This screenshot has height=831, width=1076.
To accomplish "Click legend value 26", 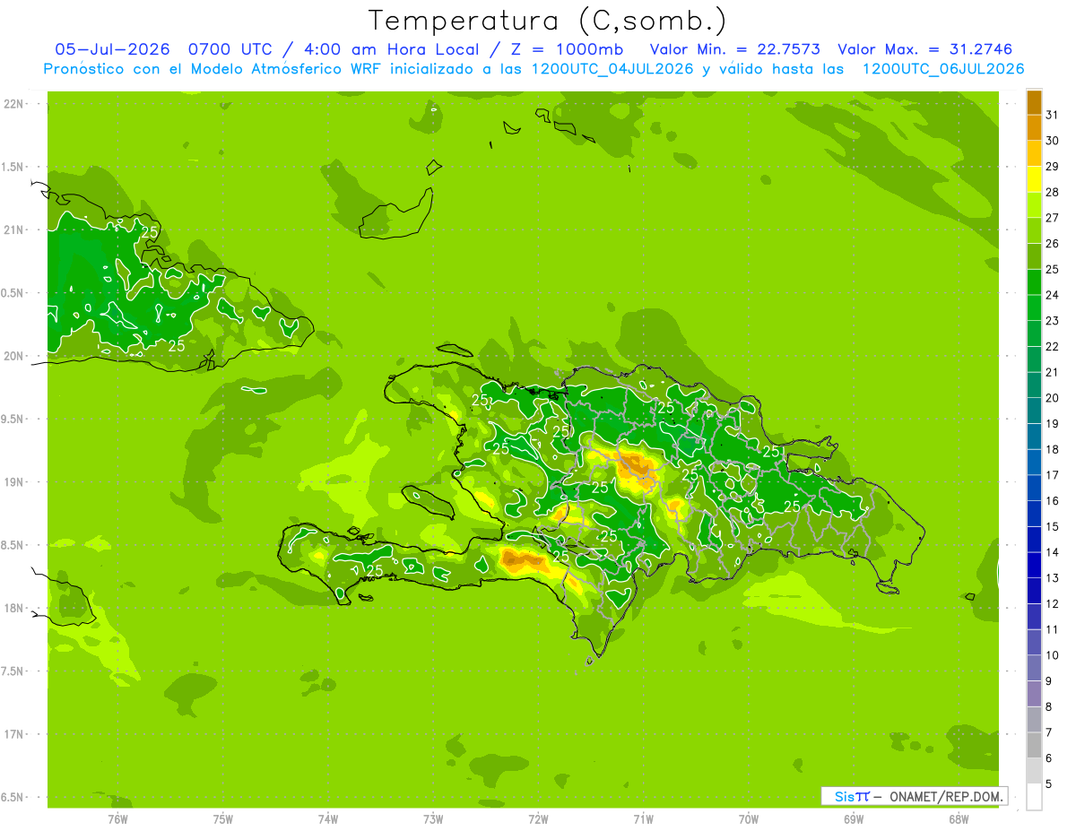I will coord(1052,244).
